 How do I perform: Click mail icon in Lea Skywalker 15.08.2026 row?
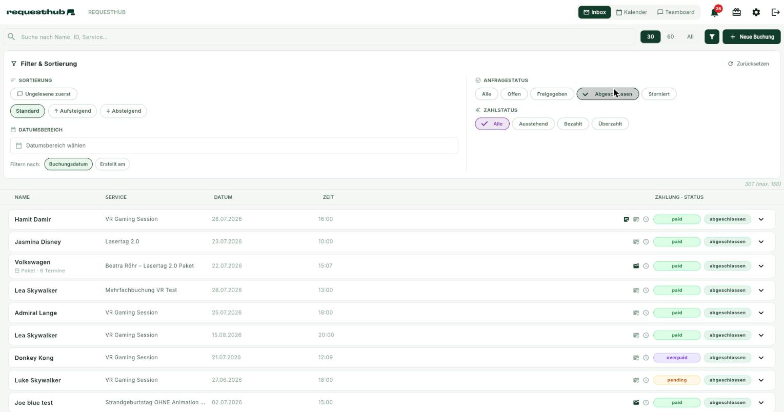coord(636,335)
